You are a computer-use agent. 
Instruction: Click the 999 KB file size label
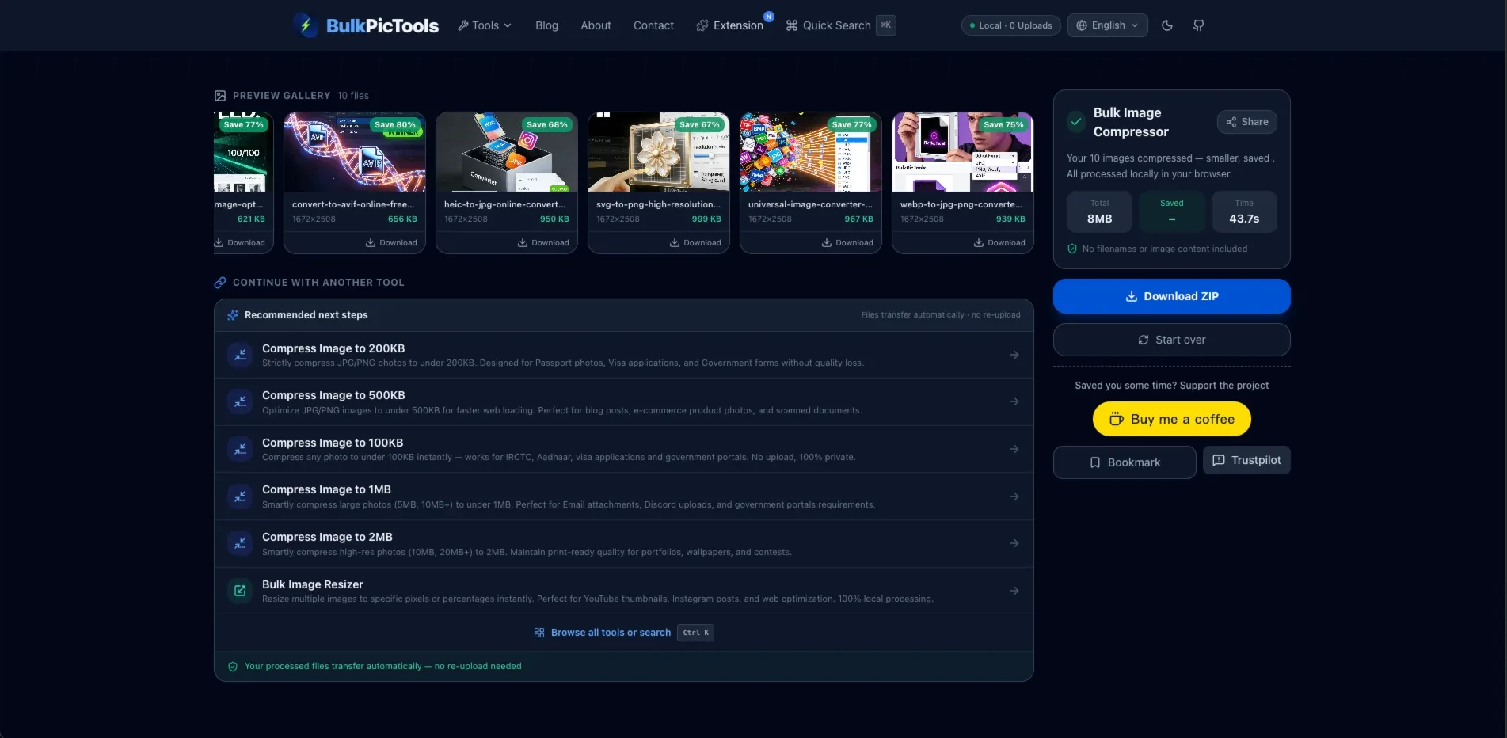706,219
